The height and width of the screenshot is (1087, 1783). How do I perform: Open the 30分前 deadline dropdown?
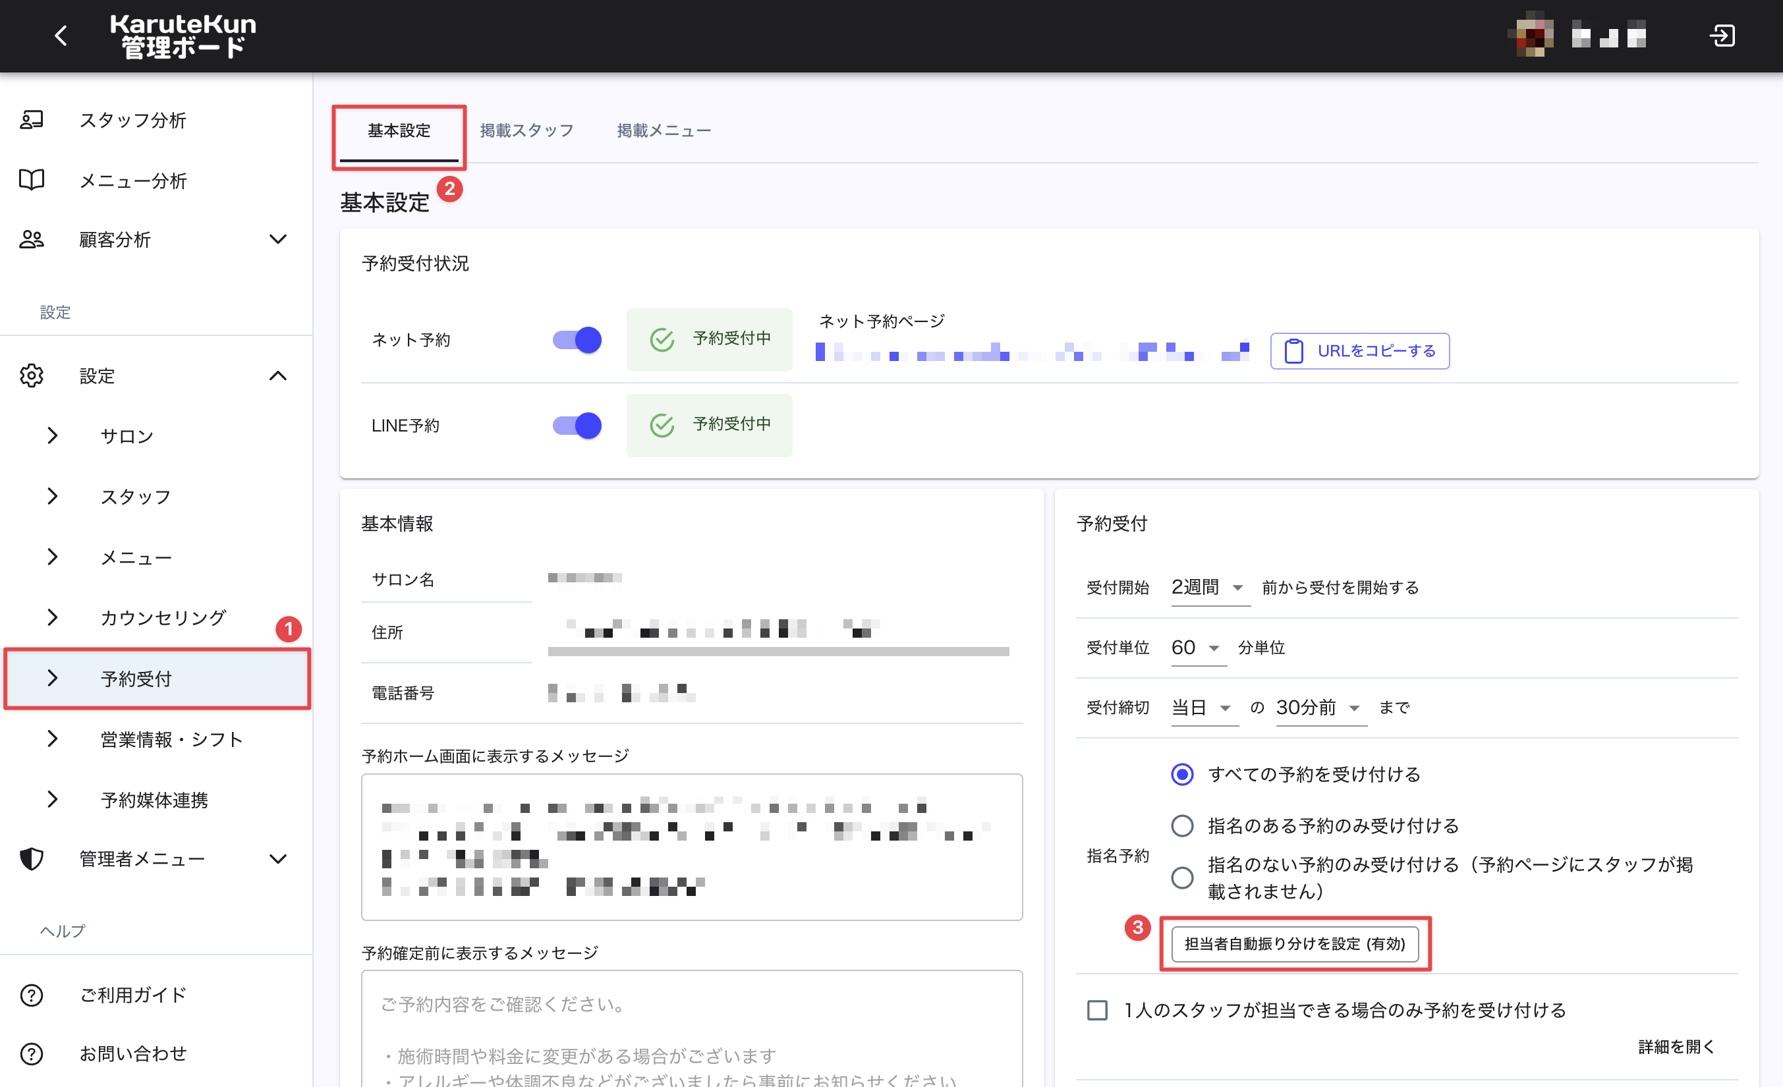coord(1320,707)
